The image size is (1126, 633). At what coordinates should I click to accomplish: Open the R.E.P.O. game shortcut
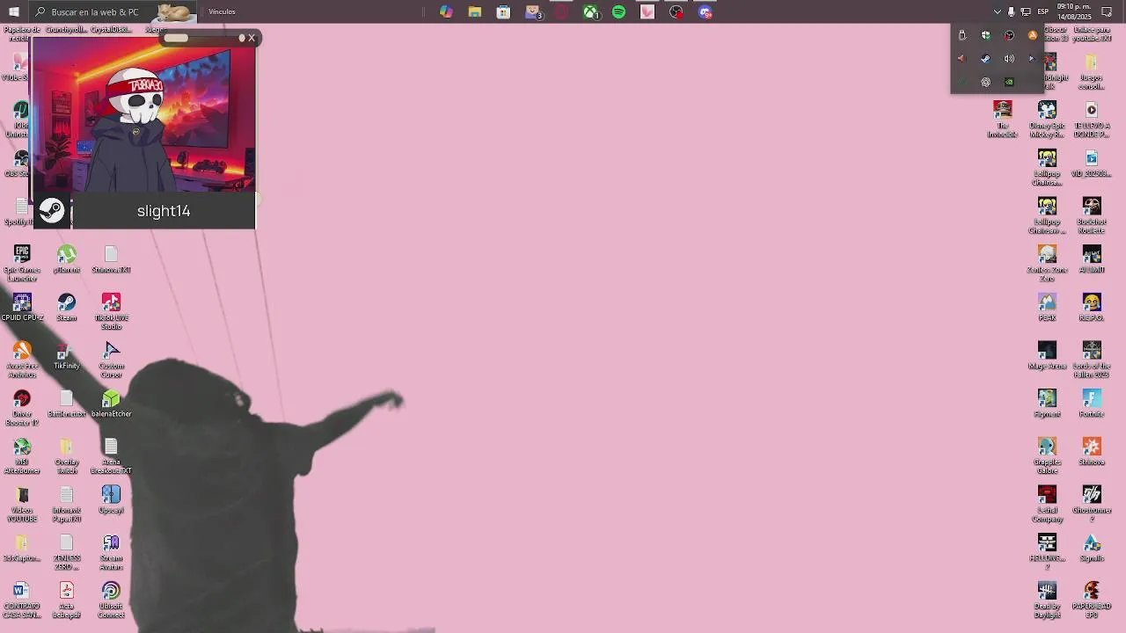[1092, 308]
